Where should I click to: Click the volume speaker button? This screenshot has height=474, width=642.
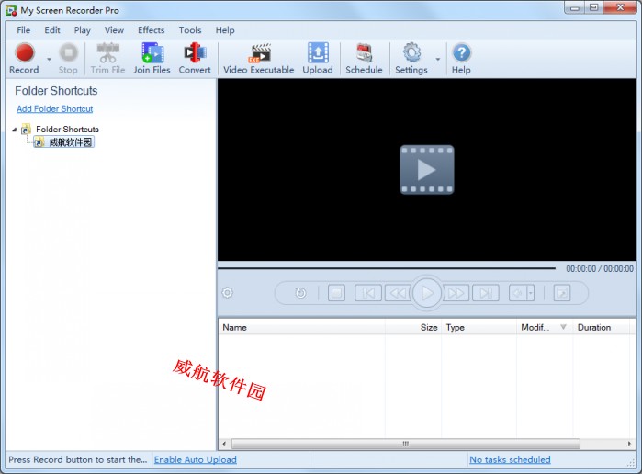tap(518, 292)
